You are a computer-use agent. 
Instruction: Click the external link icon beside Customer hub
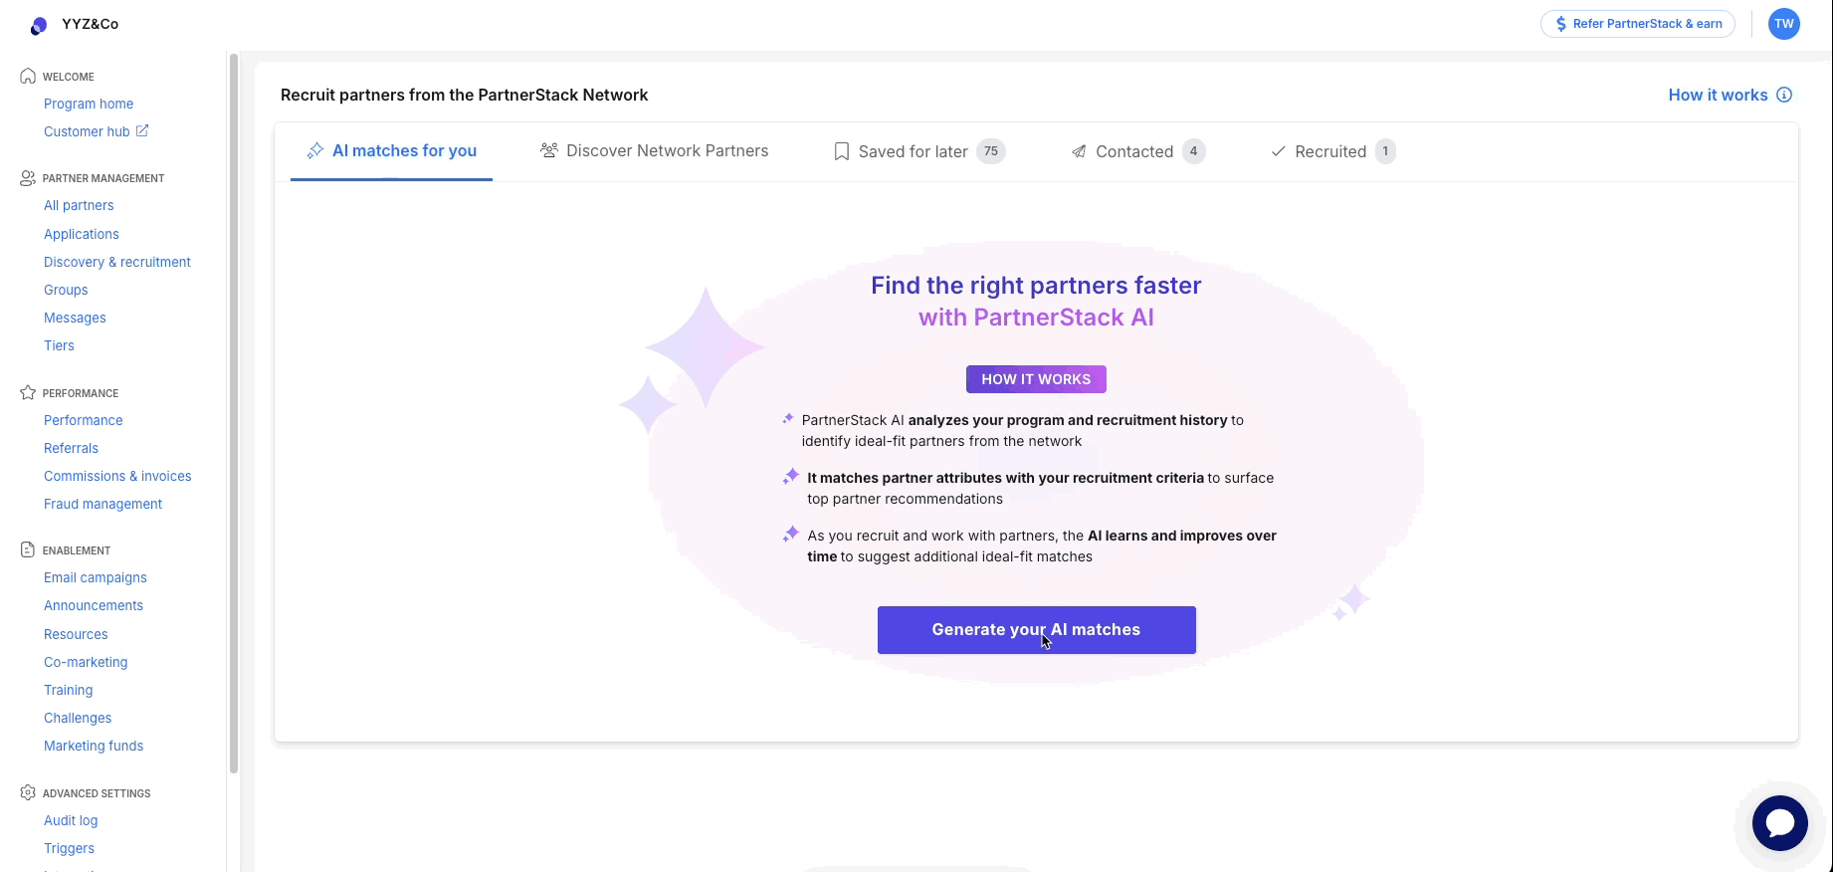[x=142, y=130]
